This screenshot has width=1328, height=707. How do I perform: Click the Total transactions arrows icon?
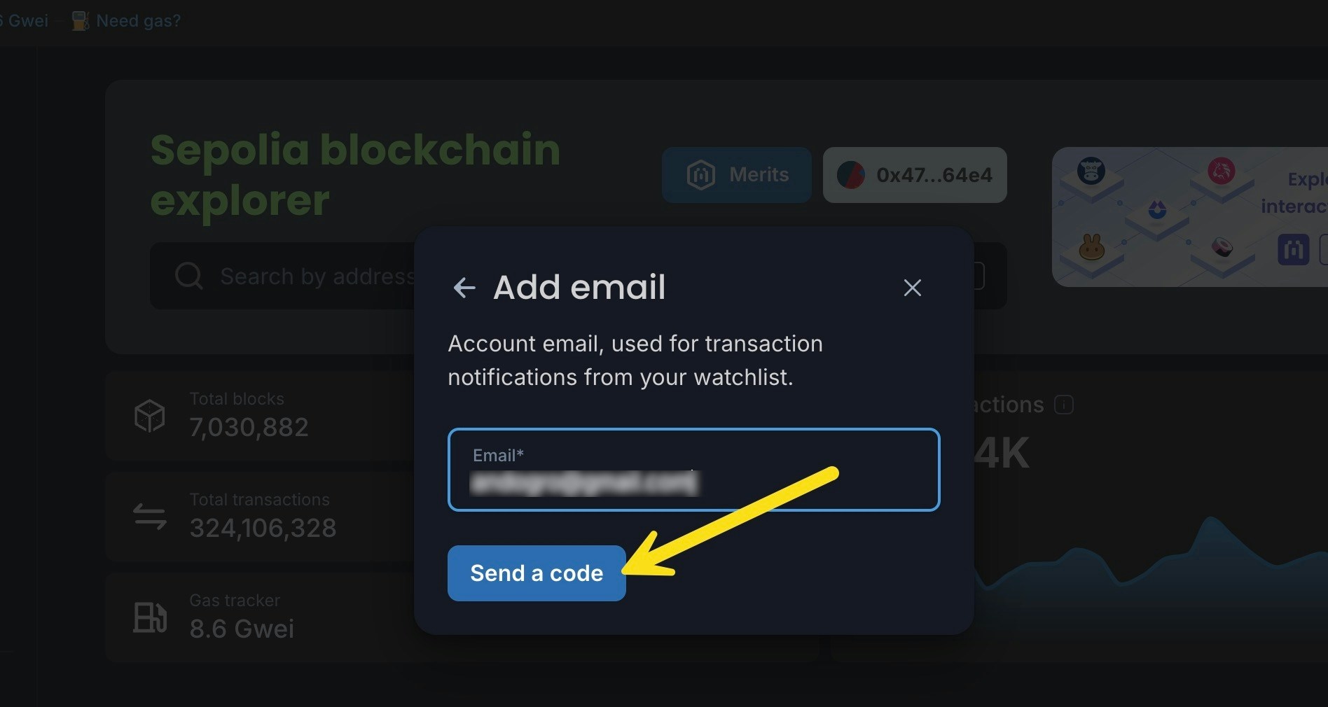coord(149,517)
